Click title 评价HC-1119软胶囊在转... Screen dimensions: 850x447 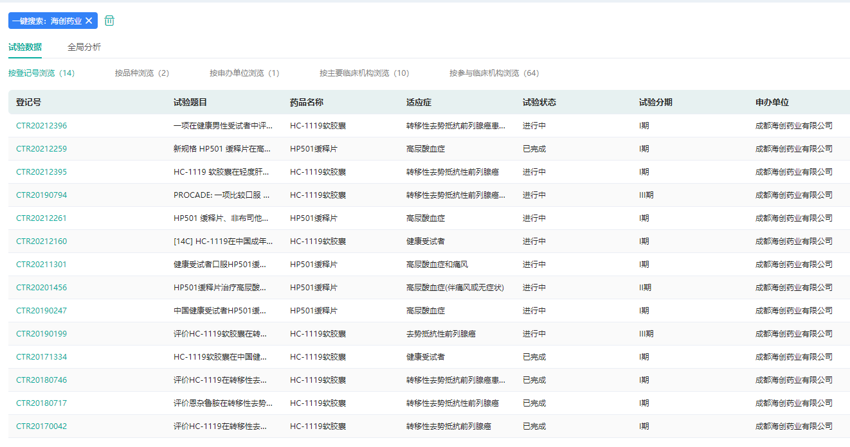pyautogui.click(x=221, y=334)
